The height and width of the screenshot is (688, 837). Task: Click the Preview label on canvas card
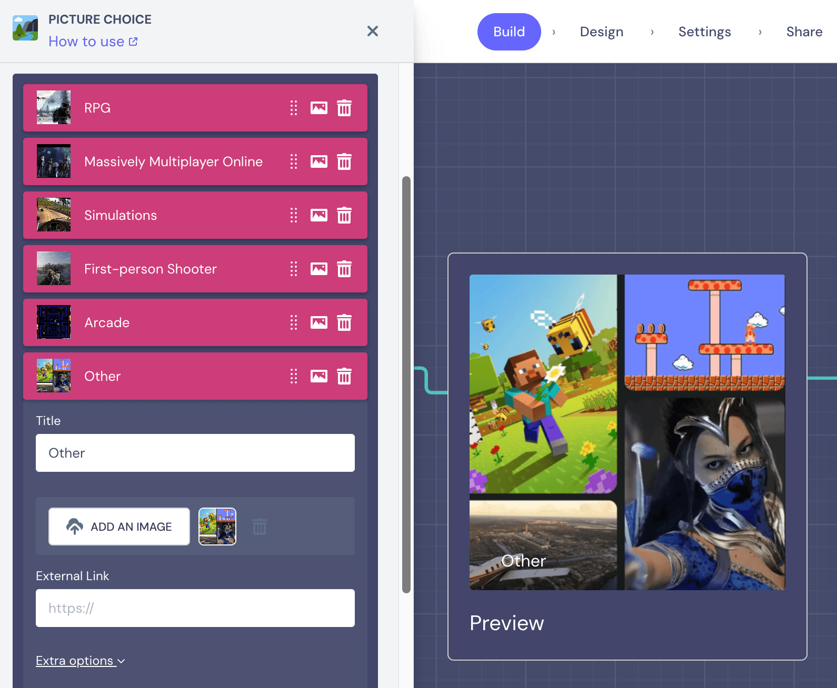(x=507, y=623)
